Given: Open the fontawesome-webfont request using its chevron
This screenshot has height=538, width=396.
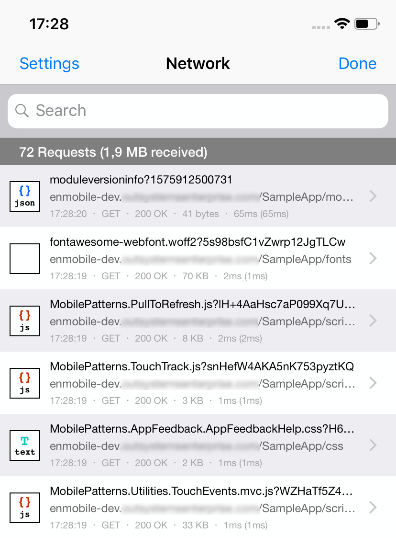Looking at the screenshot, I should point(373,259).
